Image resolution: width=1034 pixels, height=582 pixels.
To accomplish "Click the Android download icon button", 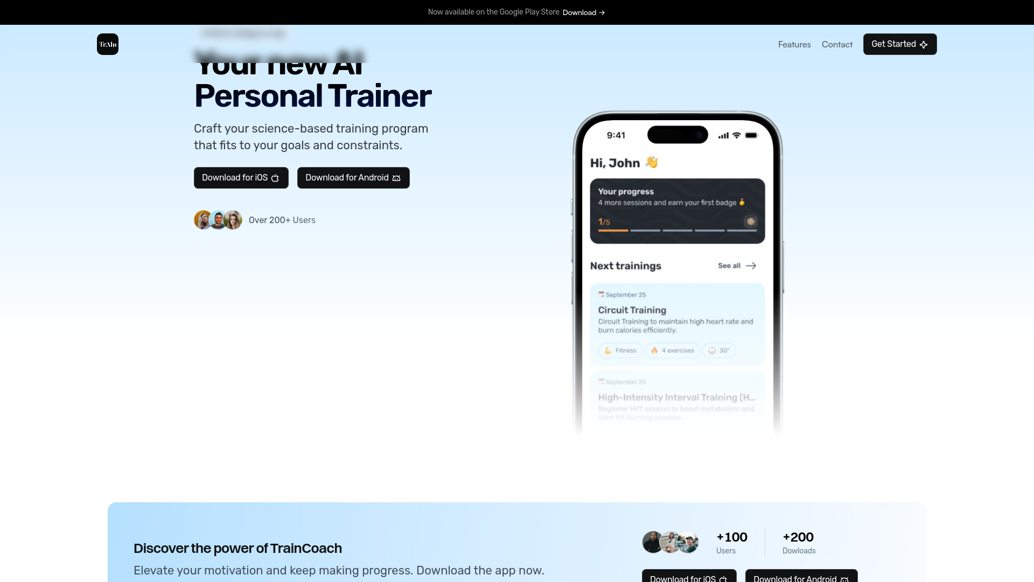I will point(396,178).
